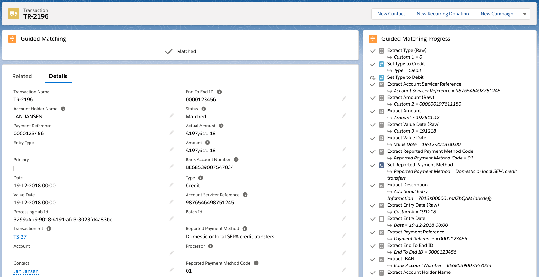The height and width of the screenshot is (277, 539).
Task: Click pencil edit icon for Payment Reference
Action: coord(171,133)
